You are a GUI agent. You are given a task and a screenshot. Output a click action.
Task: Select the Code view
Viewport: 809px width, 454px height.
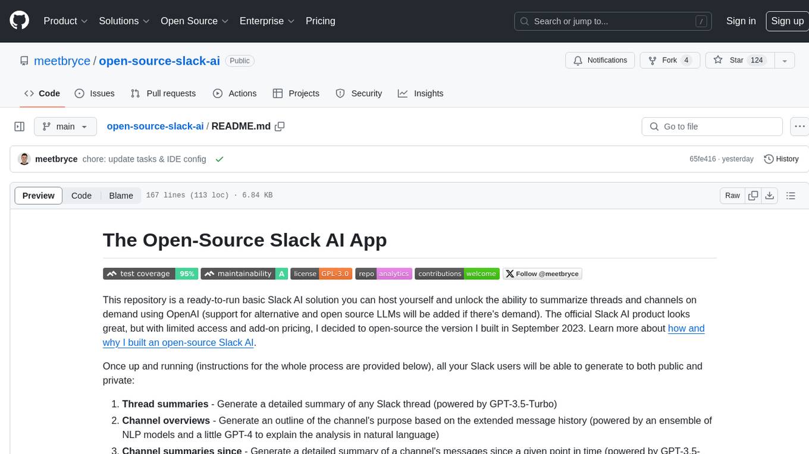click(81, 196)
